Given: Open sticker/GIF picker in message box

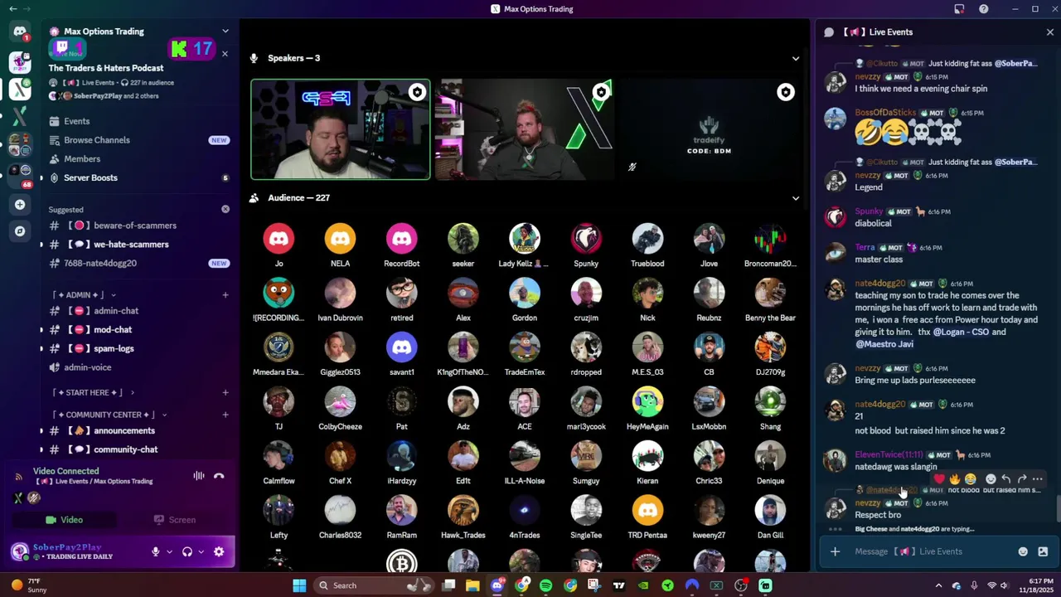Looking at the screenshot, I should coord(1043,551).
